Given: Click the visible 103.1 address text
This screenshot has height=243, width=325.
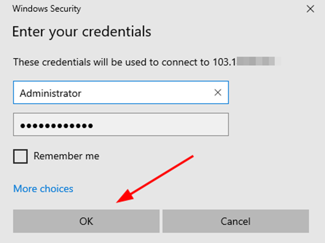Looking at the screenshot, I should point(225,62).
